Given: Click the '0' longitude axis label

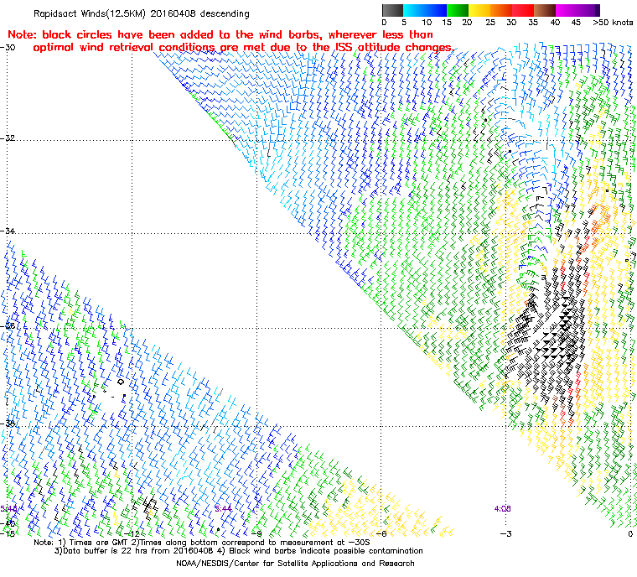Looking at the screenshot, I should point(630,534).
